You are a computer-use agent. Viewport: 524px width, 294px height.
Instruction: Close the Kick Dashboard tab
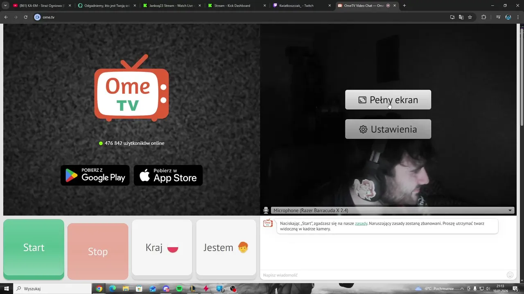point(265,6)
